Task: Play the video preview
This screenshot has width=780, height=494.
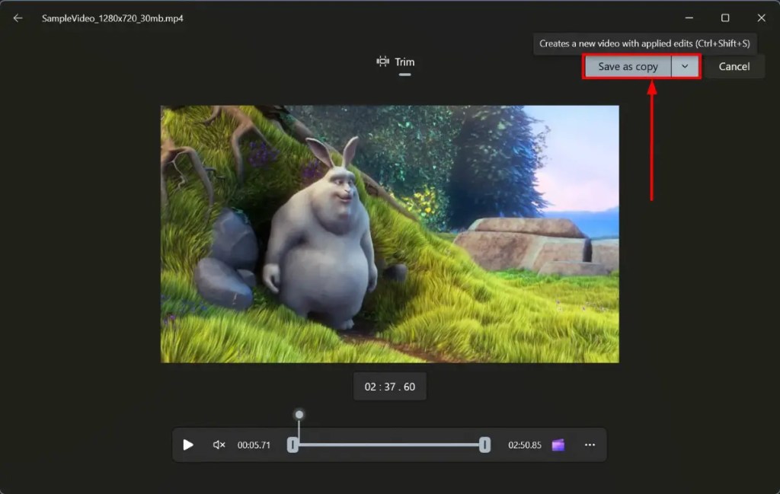Action: (187, 445)
